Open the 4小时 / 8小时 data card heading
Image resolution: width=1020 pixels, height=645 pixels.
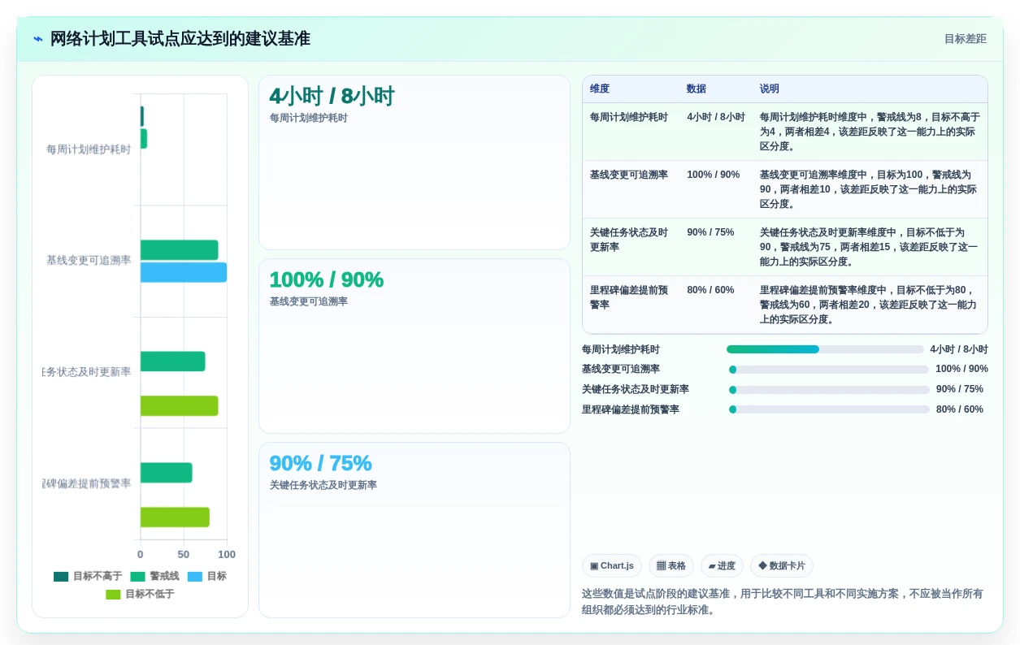click(x=332, y=97)
